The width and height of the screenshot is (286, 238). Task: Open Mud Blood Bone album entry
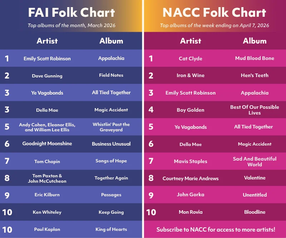(x=255, y=58)
